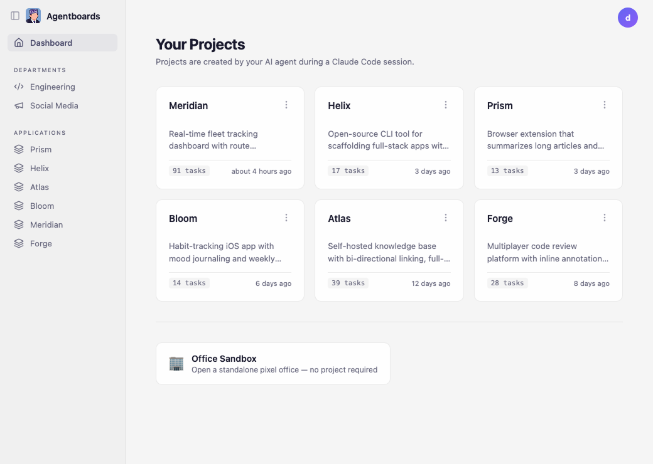This screenshot has width=653, height=464.
Task: Click the code icon next to Engineering
Action: 19,87
